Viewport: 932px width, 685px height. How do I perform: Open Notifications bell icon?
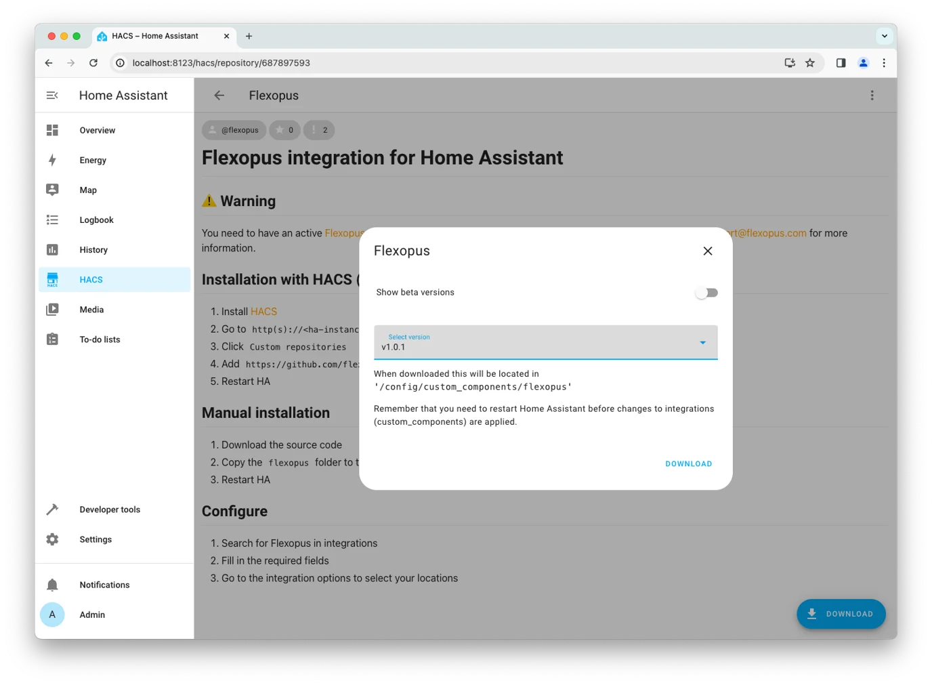click(x=52, y=585)
